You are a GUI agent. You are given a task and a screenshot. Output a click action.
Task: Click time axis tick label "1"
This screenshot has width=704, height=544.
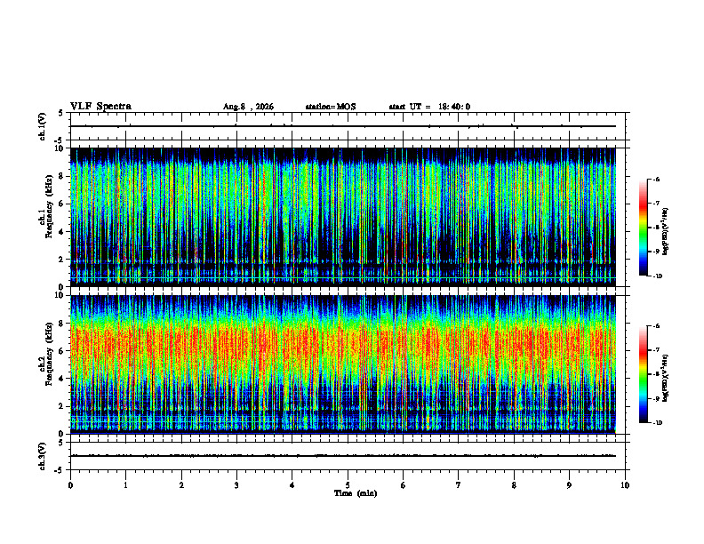[125, 485]
